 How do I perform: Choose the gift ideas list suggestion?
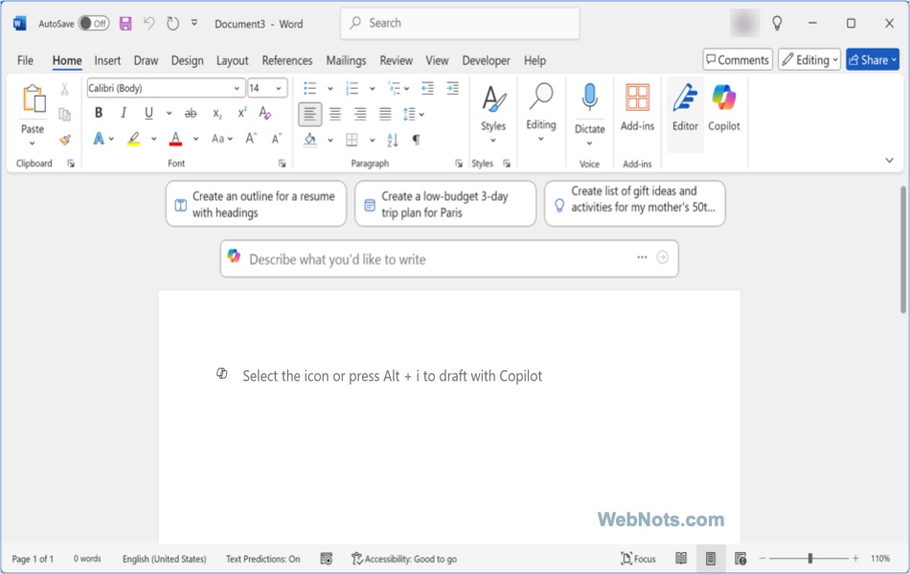635,204
